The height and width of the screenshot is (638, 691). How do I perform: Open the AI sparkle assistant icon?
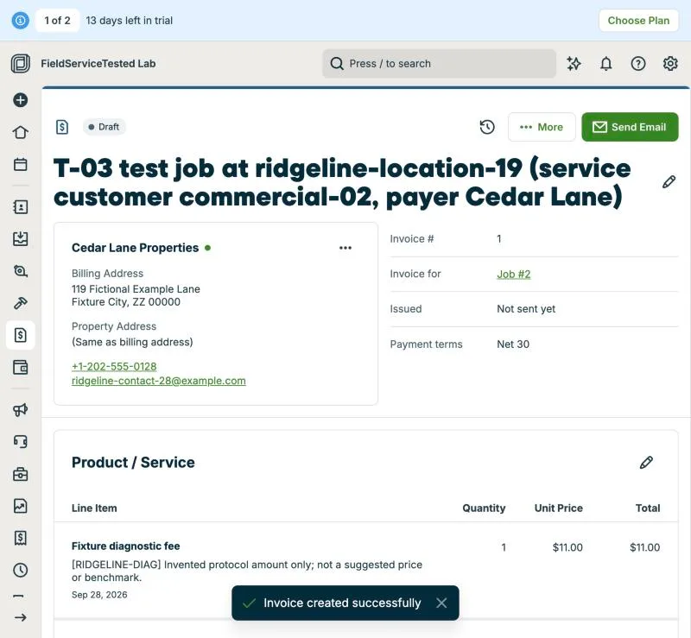tap(574, 63)
